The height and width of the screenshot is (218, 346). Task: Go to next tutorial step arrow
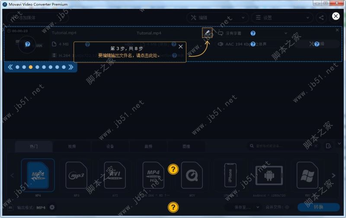click(71, 67)
